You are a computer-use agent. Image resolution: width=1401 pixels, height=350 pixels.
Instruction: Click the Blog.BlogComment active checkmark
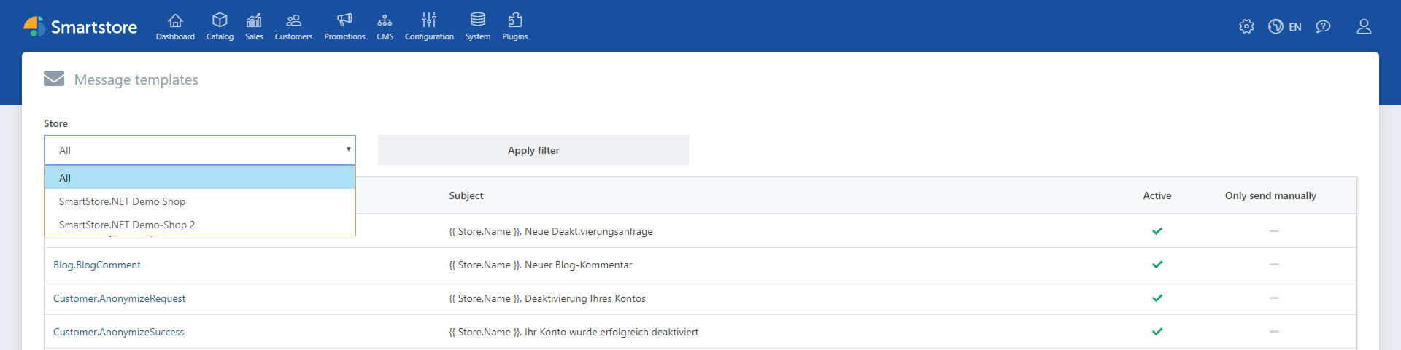coord(1157,265)
